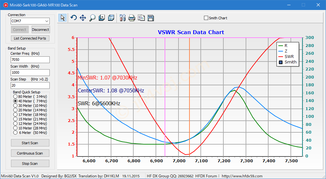The height and width of the screenshot is (179, 326).
Task: Click the blue Z legend entry
Action: click(x=283, y=51)
